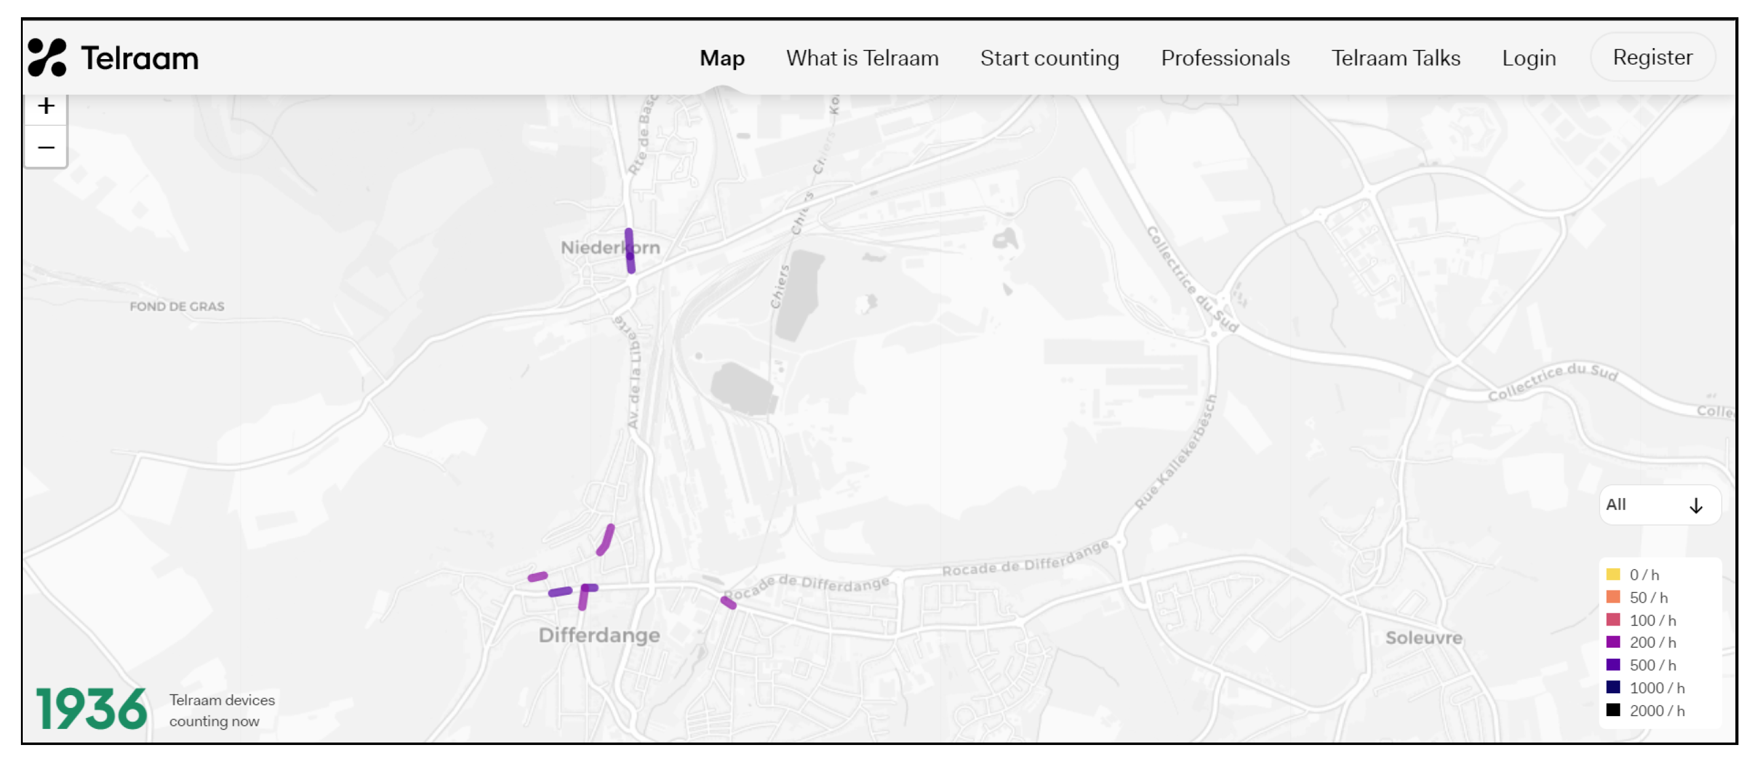This screenshot has height=761, width=1752.
Task: Click the 1936 devices counter
Action: tap(91, 709)
